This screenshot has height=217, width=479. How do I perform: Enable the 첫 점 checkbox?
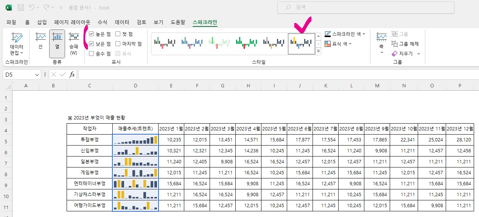click(118, 34)
